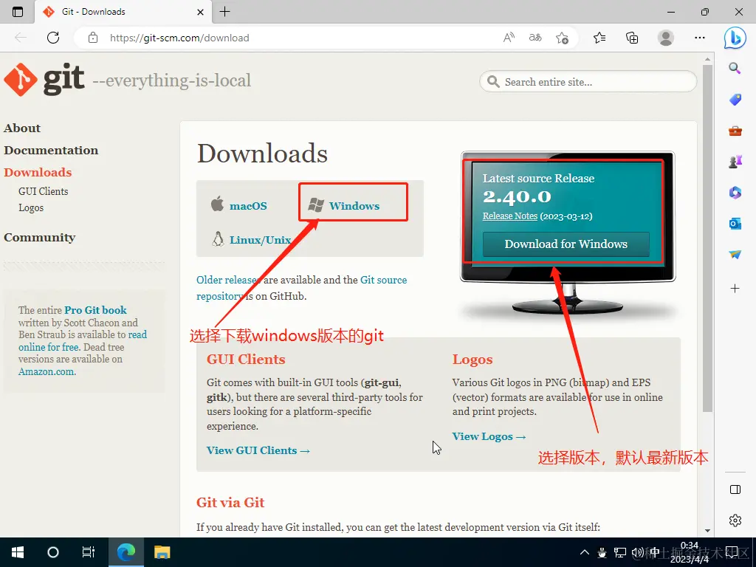Open Edge from the taskbar
Screen dimensions: 756x567
tap(126, 552)
